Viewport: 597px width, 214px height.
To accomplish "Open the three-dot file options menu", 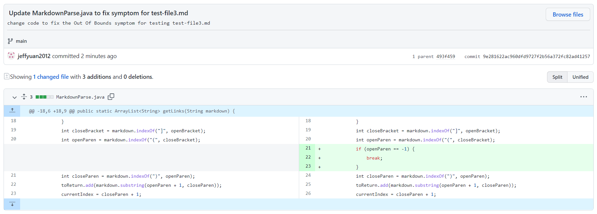I will click(583, 97).
